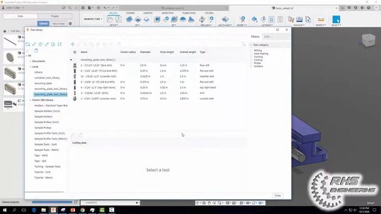Switch the data panel to People
This screenshot has width=381, height=214.
(55, 16)
